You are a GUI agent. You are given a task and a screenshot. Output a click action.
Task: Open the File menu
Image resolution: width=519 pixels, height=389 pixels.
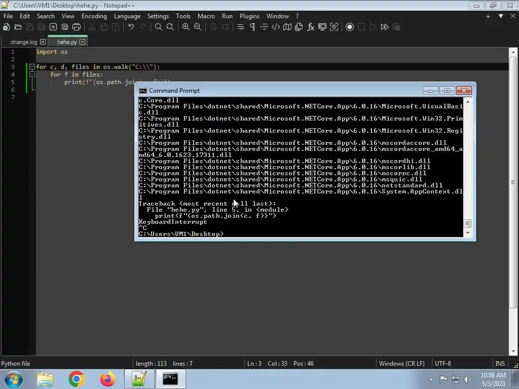point(8,16)
